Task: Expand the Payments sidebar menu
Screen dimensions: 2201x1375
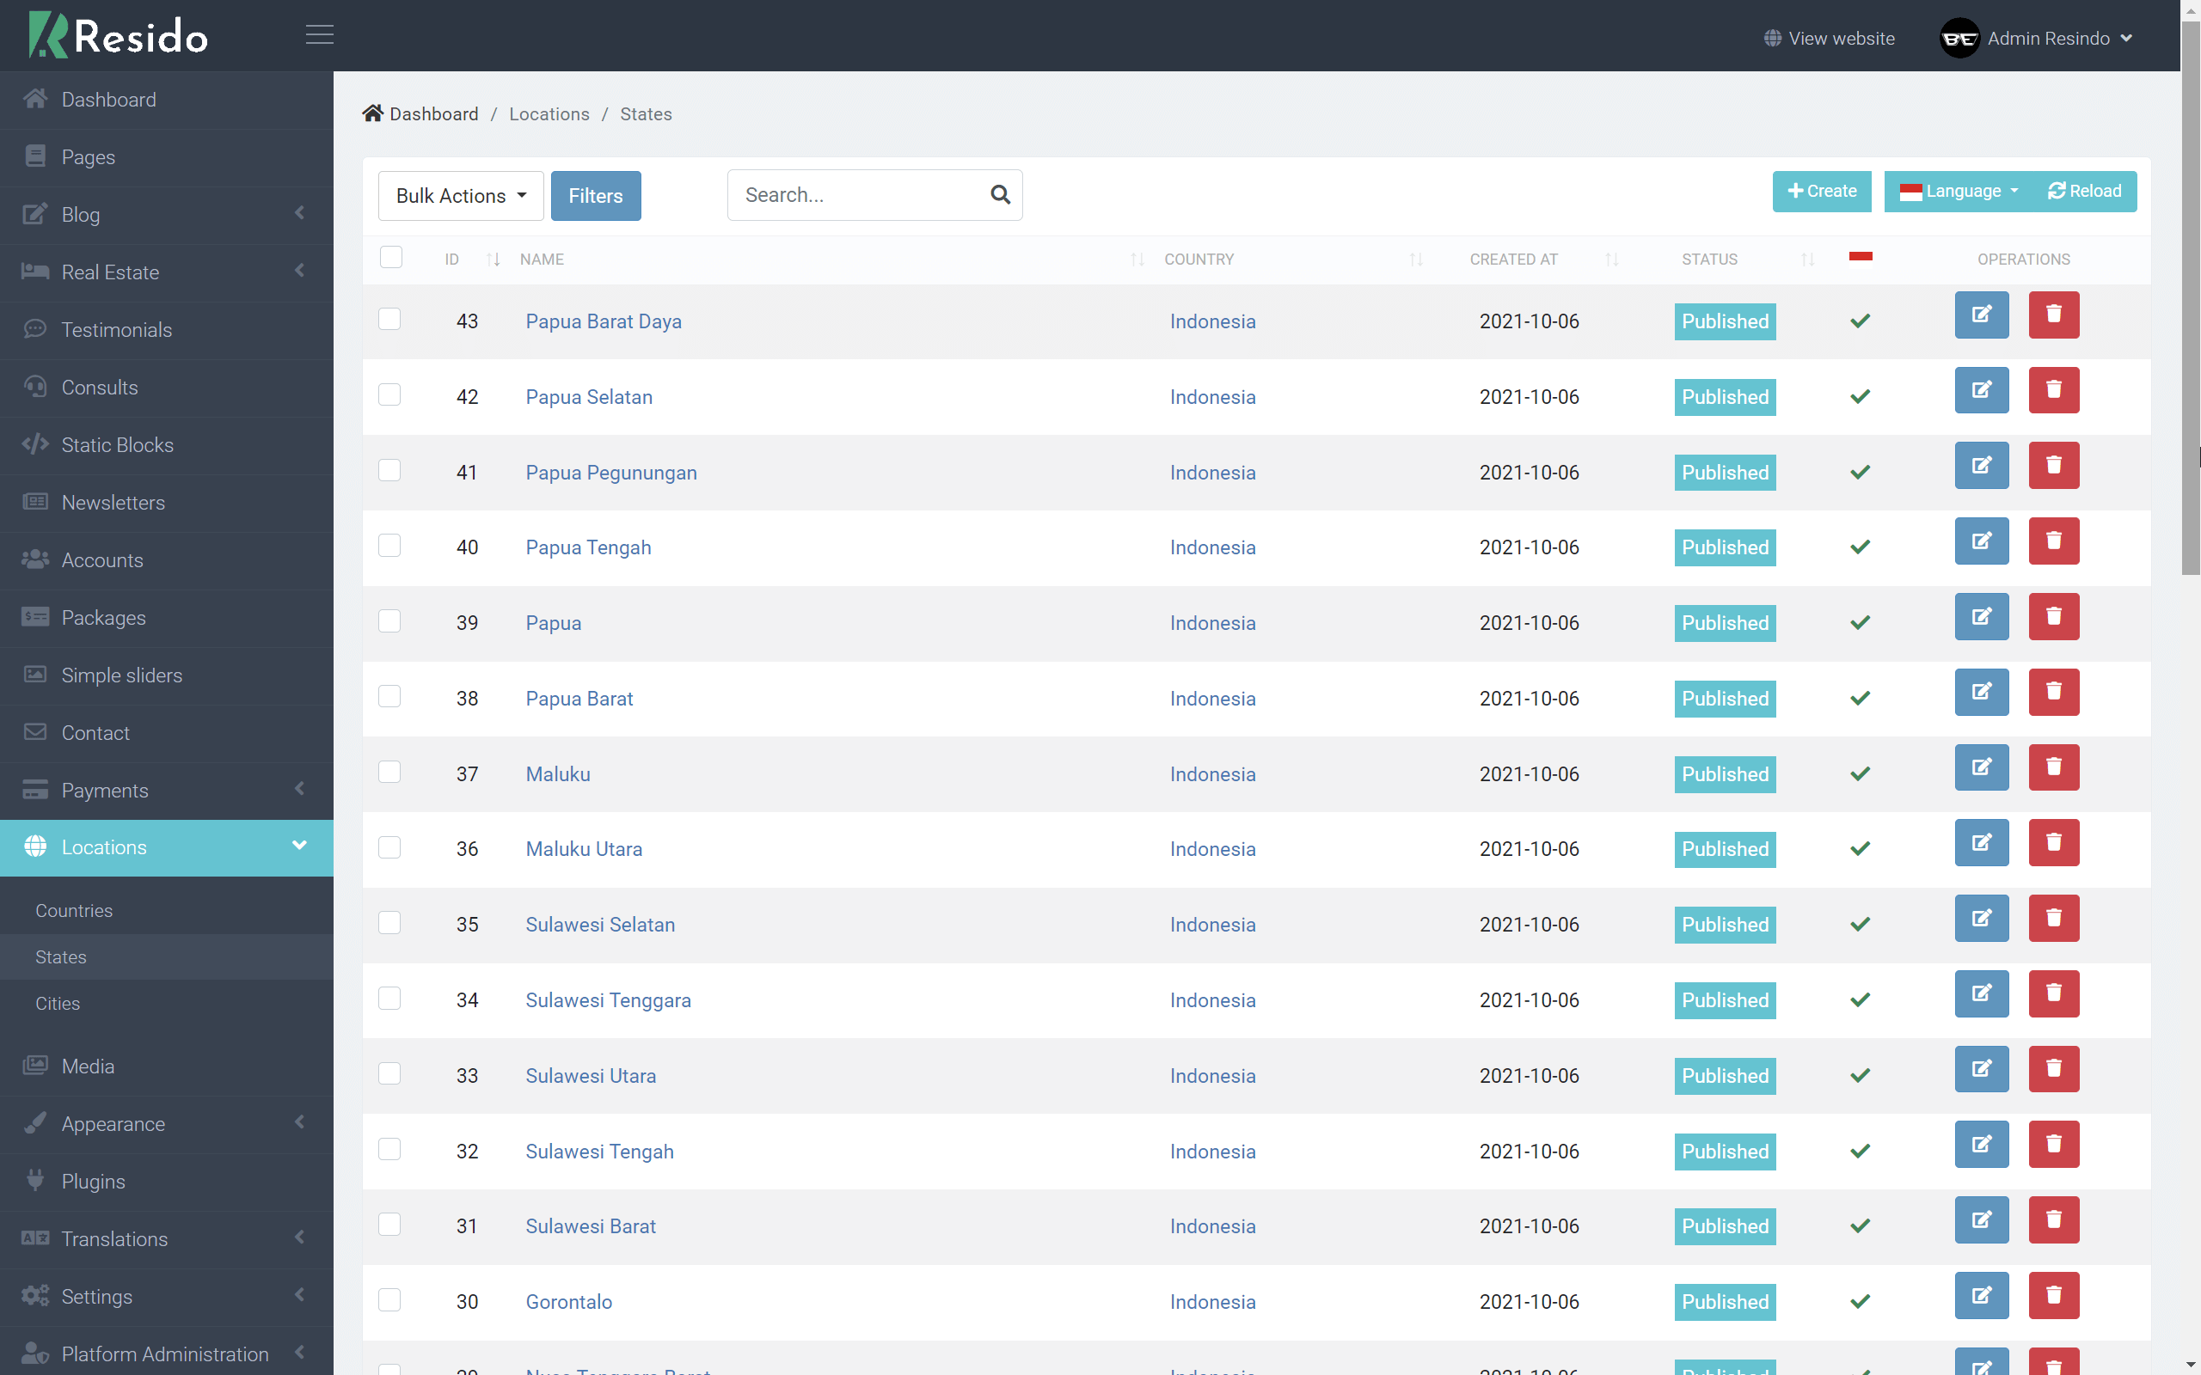Action: [x=167, y=791]
